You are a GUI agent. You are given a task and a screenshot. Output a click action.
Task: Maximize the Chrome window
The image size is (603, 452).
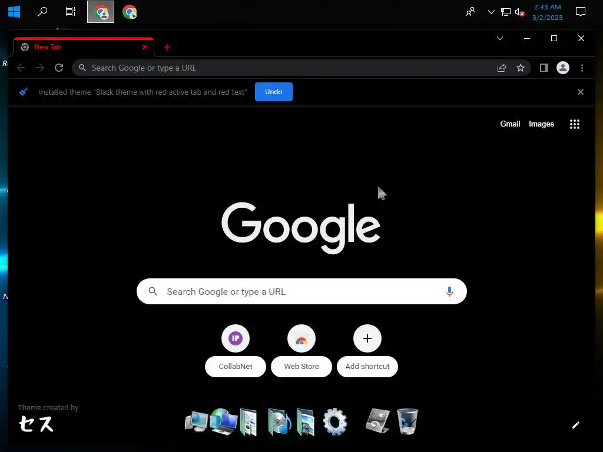pos(554,38)
